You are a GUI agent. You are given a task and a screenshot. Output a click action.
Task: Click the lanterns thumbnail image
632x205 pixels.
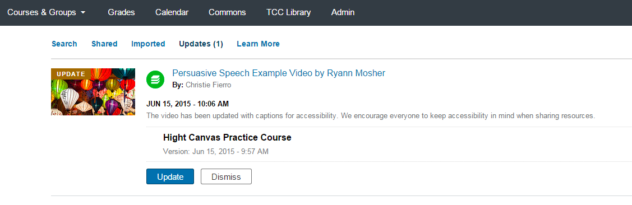click(x=93, y=92)
